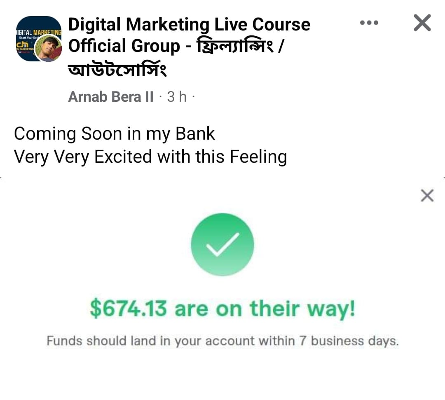Click Very Very Excited with this Feeling line
Viewport: 445px width, 400px height.
pos(150,157)
